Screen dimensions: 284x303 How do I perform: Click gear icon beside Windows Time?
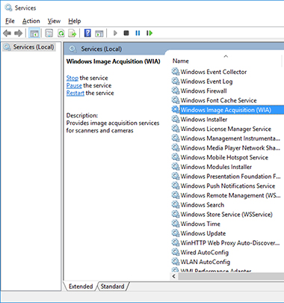coord(176,224)
